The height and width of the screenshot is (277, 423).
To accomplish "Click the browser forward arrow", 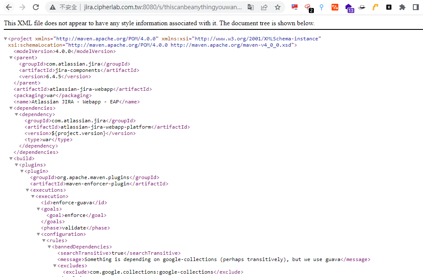I will pyautogui.click(x=22, y=7).
